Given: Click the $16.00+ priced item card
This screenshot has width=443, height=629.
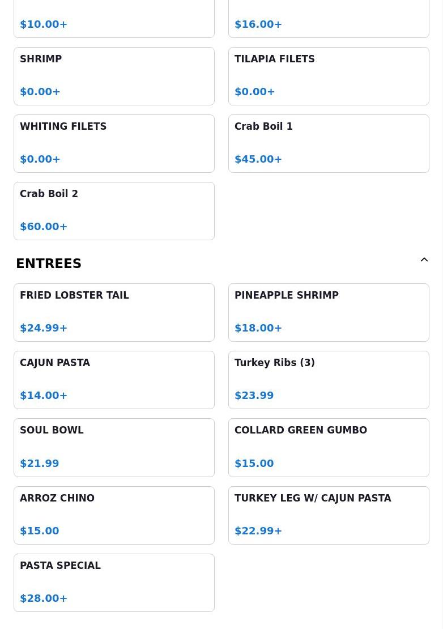Looking at the screenshot, I should (x=329, y=19).
